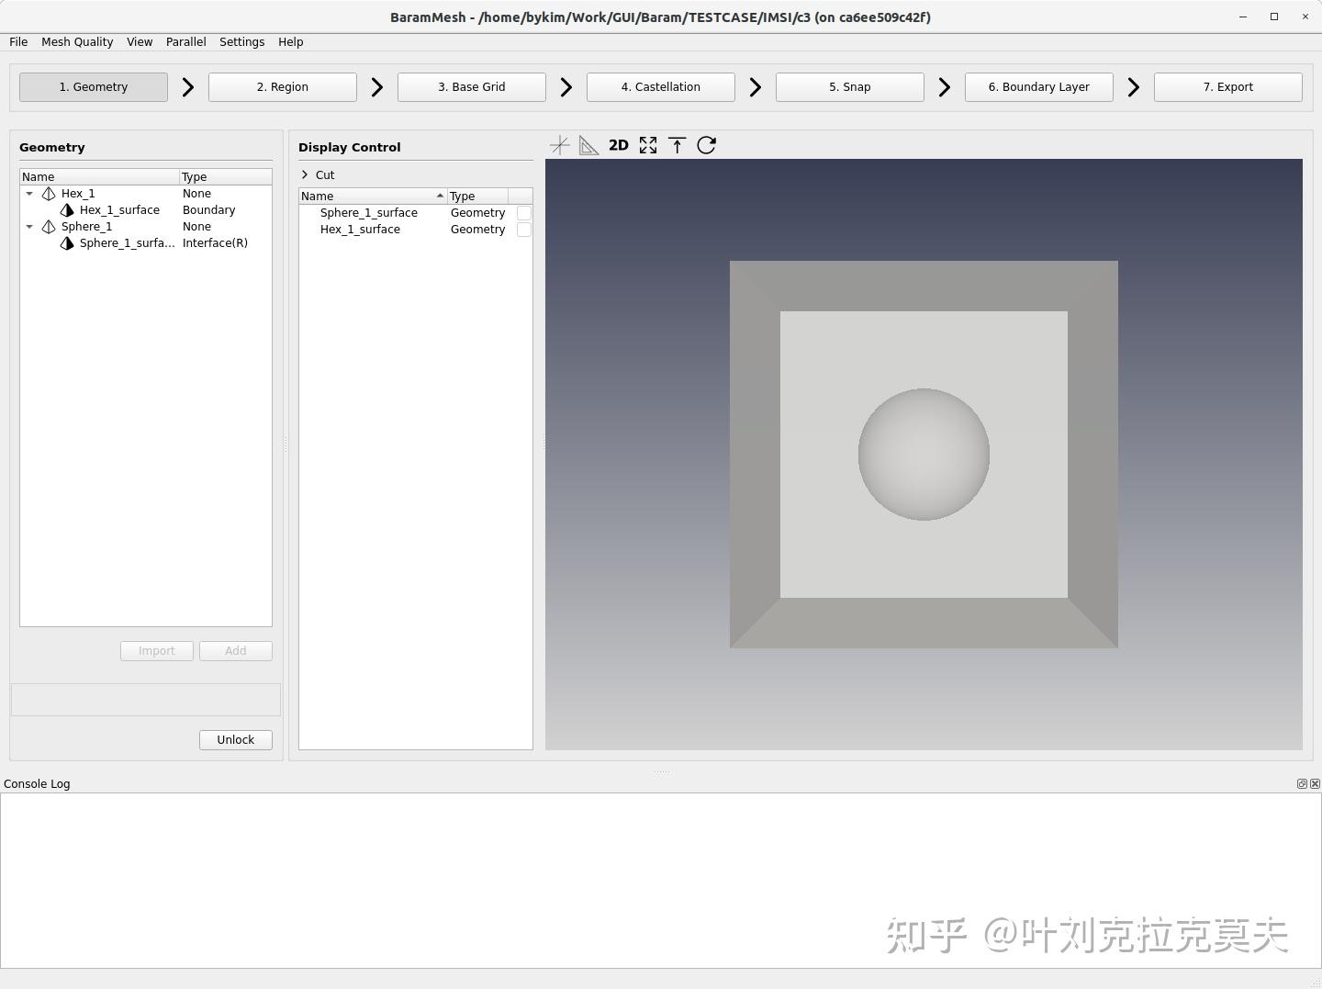Go to step 4. Castellation

(x=661, y=87)
